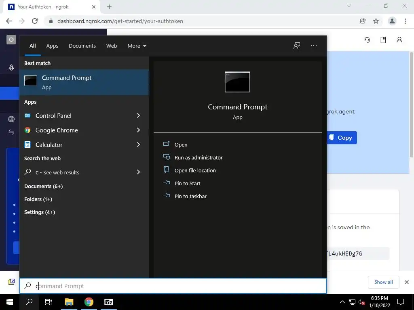
Task: Click the ngrok headset support icon
Action: coord(367,40)
